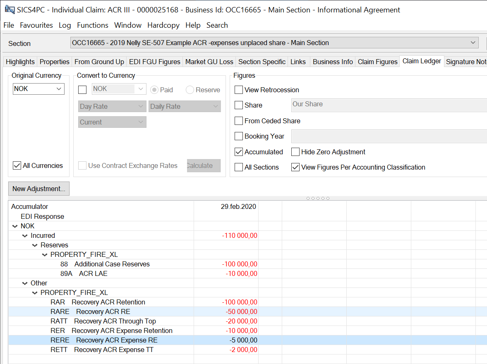Tick the Hide Zero Adjustment checkbox

pyautogui.click(x=295, y=152)
